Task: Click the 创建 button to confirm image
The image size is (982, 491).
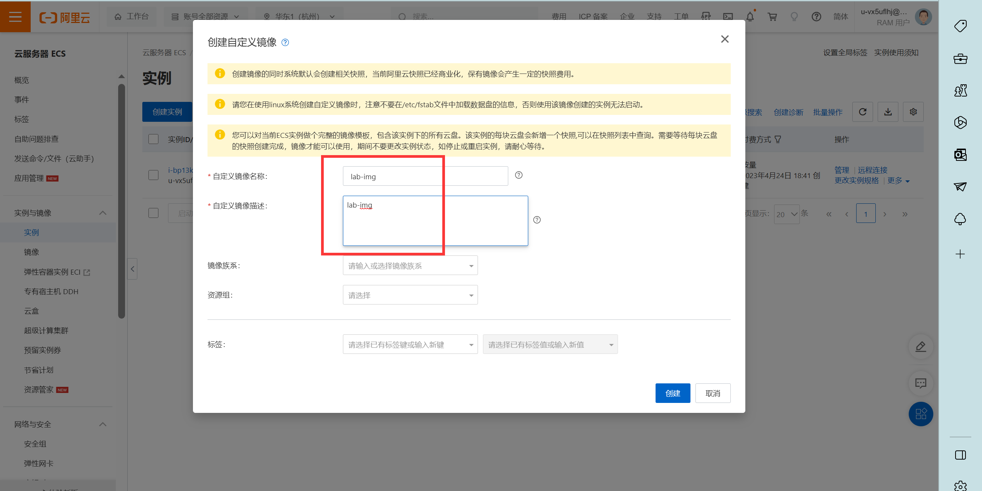Action: (x=672, y=393)
